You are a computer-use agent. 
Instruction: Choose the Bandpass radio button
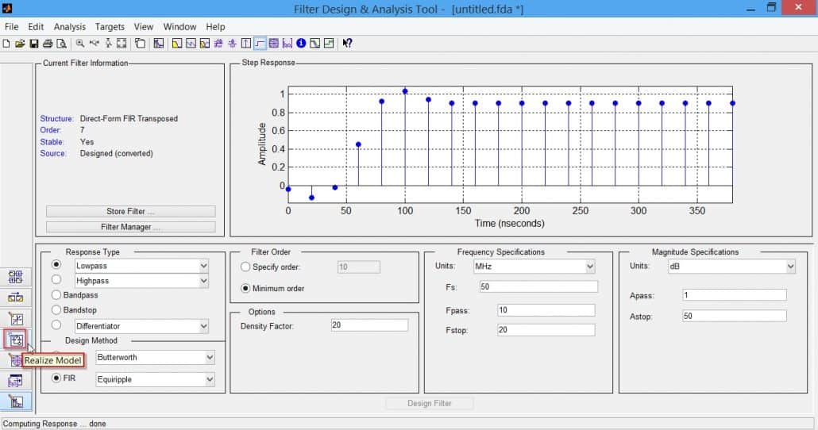[56, 295]
